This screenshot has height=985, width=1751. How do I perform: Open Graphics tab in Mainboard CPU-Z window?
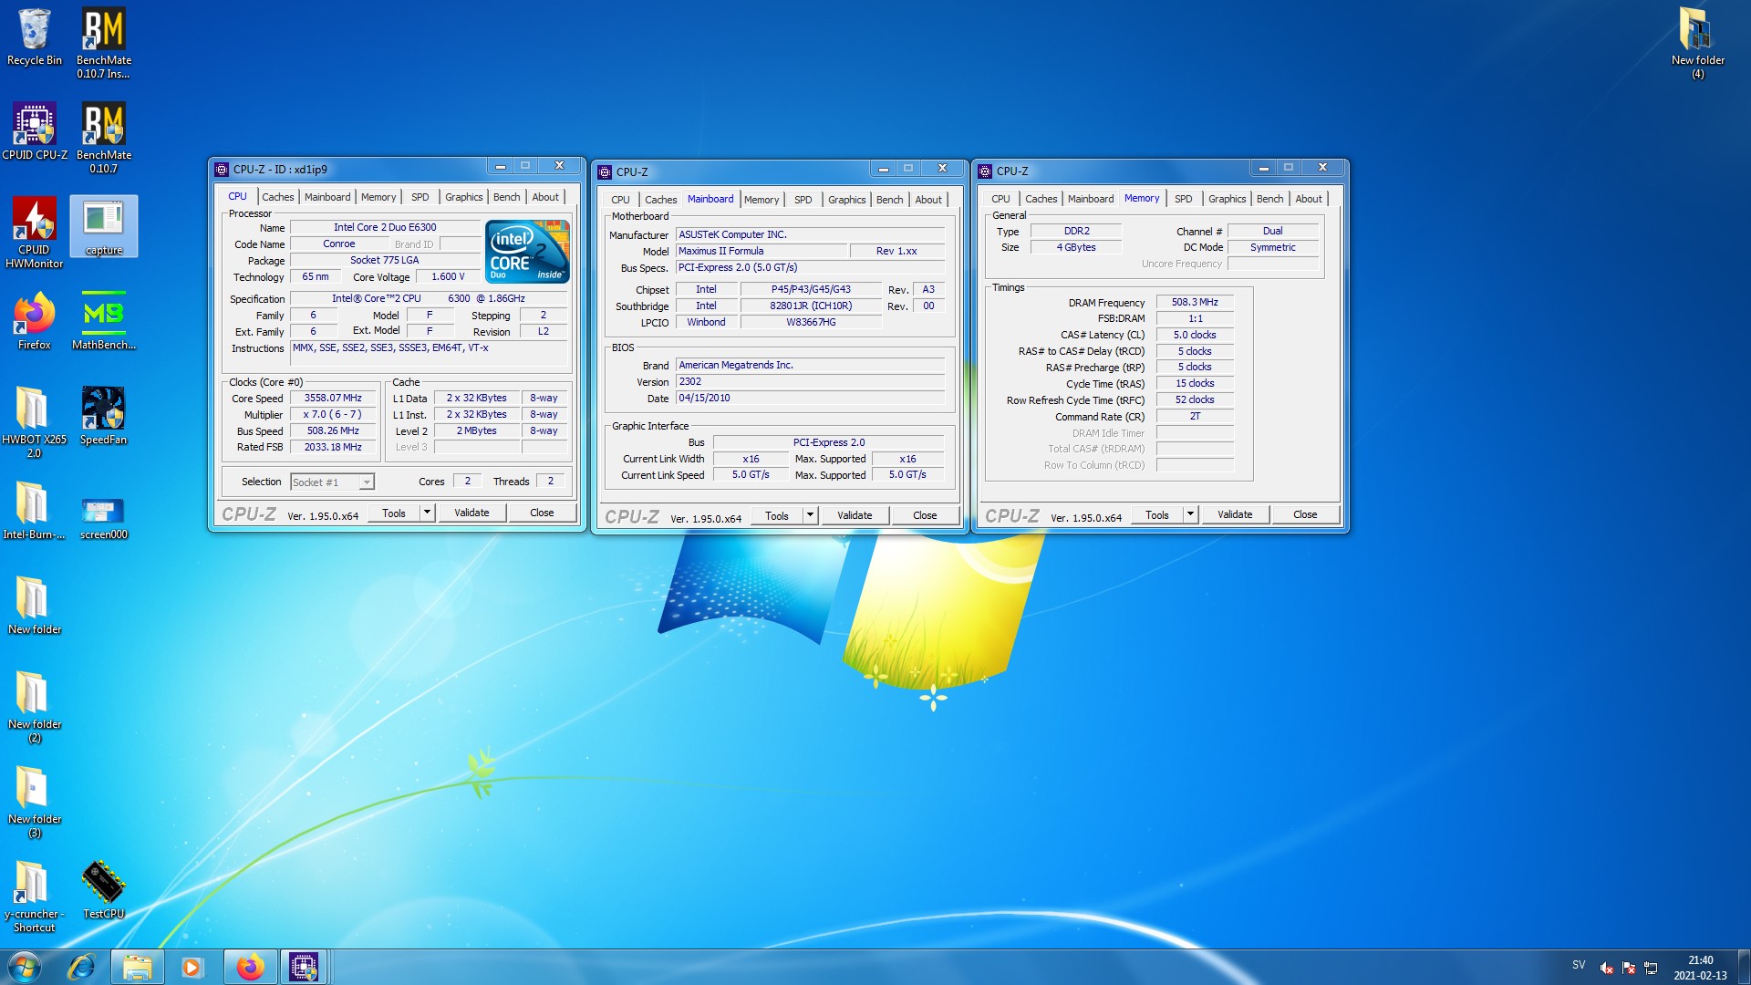point(846,200)
